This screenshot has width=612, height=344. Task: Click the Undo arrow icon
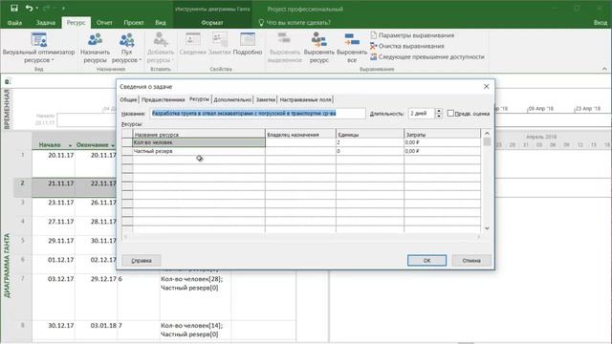29,8
